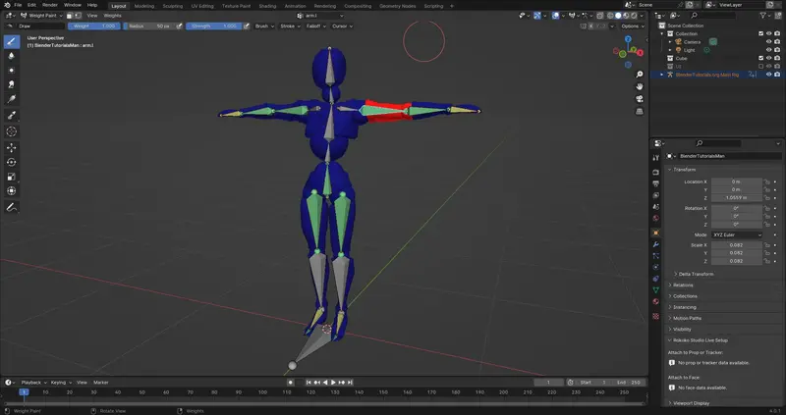Expand the Camera tree item in outliner
Image resolution: width=786 pixels, height=415 pixels.
pos(670,42)
